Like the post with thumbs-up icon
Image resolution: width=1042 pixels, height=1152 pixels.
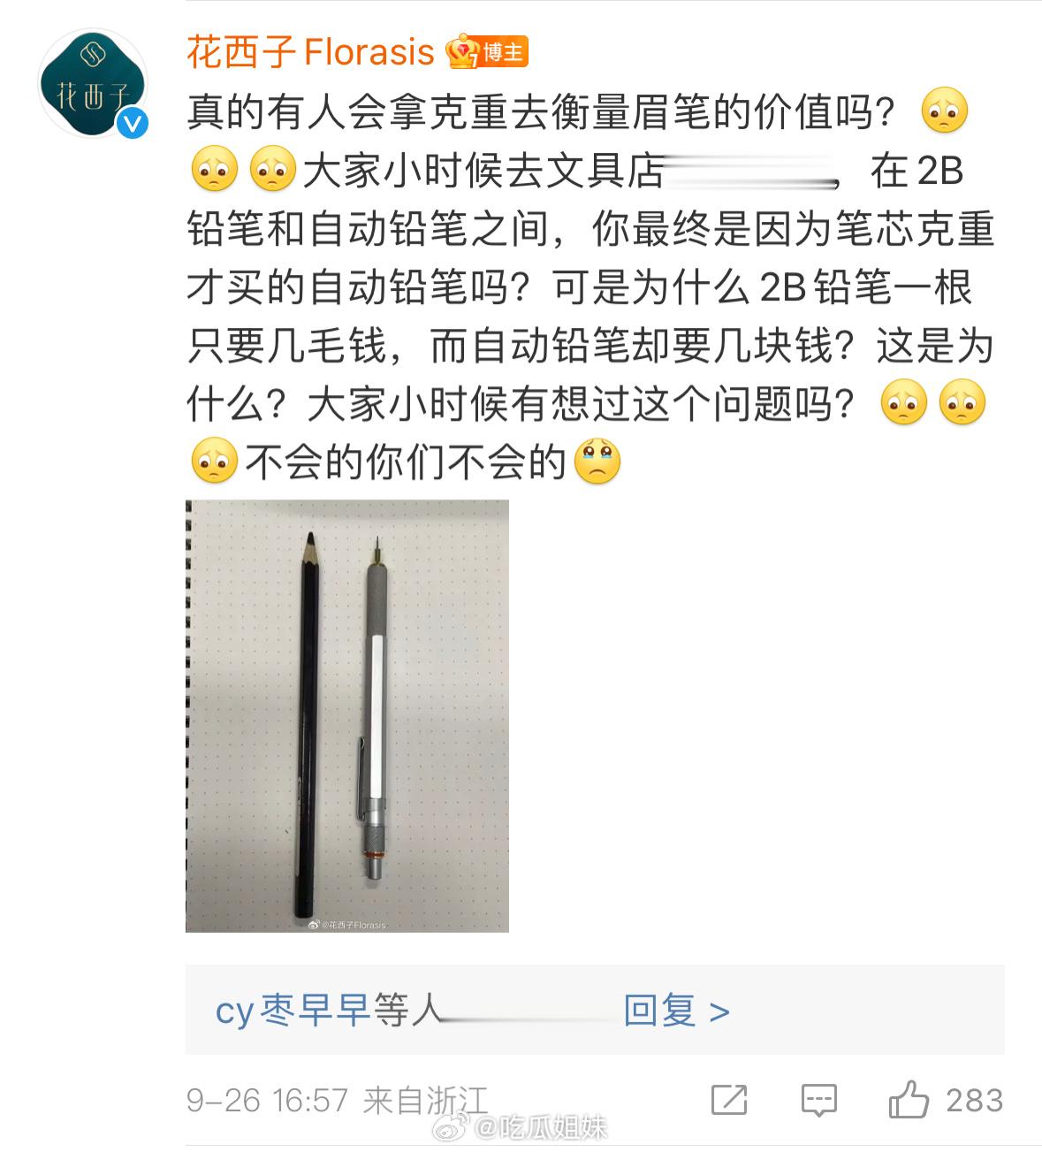909,1100
